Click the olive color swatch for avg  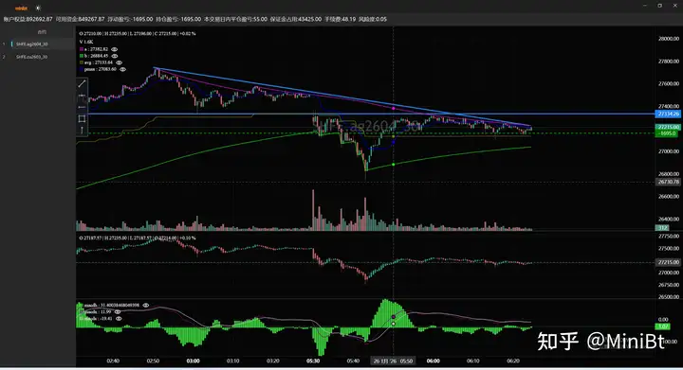click(81, 62)
